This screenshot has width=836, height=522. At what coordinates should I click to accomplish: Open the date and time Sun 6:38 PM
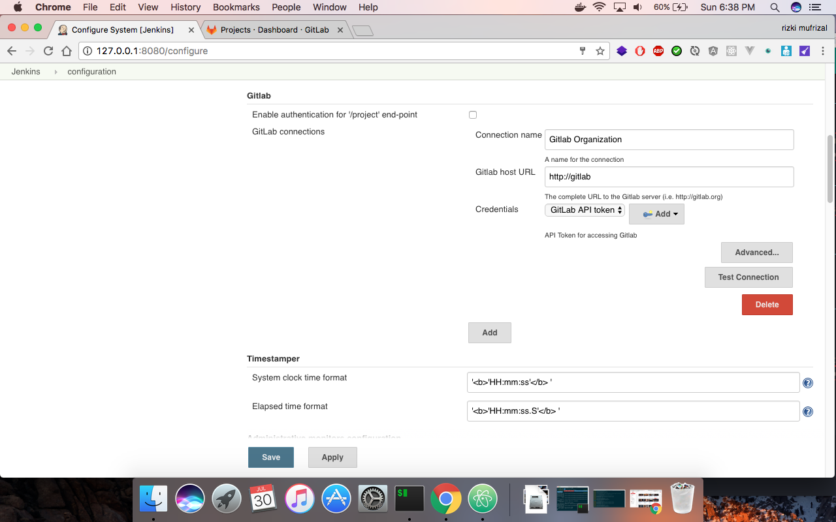(727, 7)
